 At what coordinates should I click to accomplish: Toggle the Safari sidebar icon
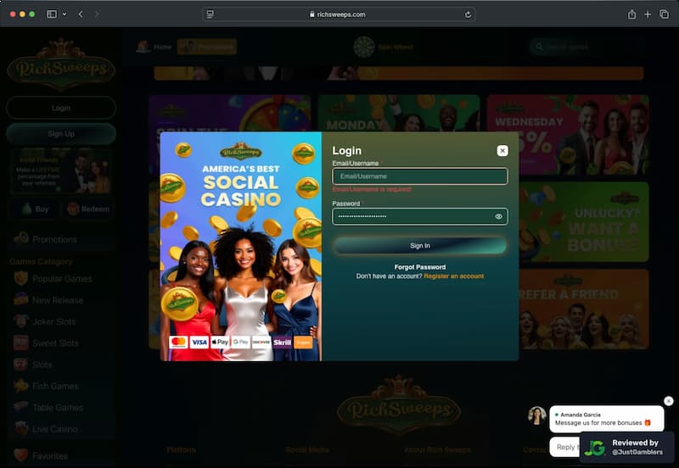point(52,14)
